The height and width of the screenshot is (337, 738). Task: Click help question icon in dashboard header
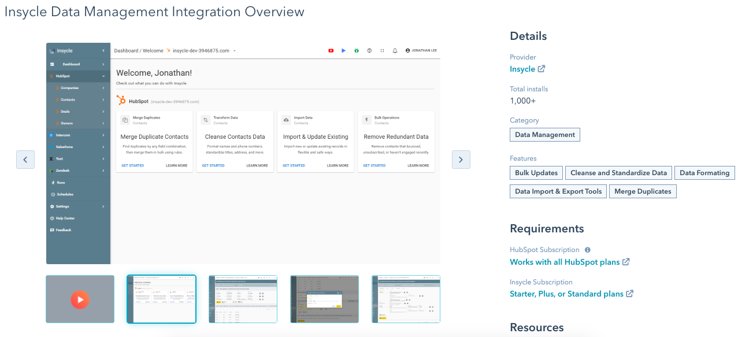pos(369,51)
